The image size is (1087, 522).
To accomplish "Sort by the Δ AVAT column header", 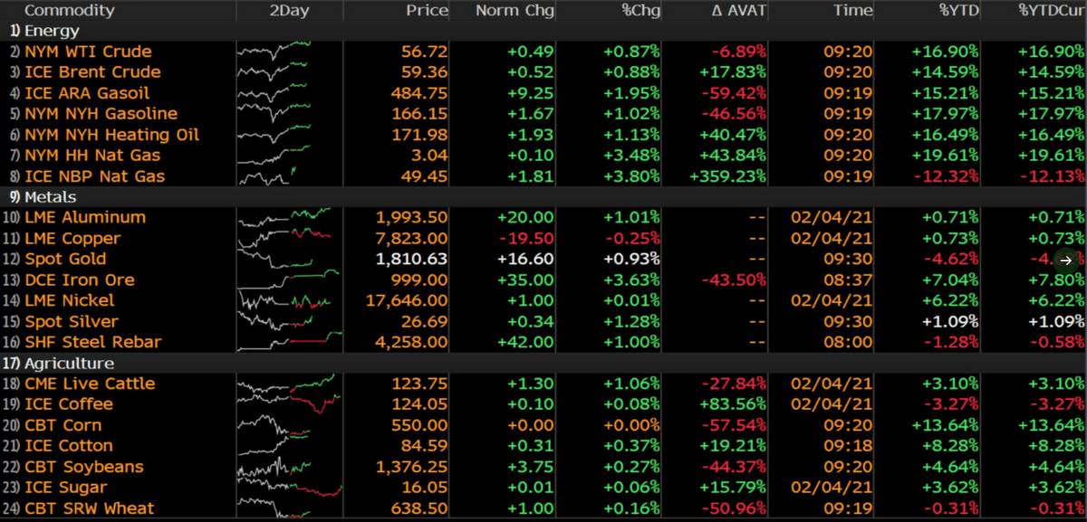I will click(740, 10).
